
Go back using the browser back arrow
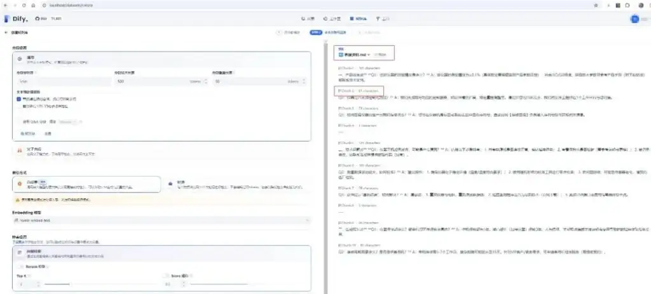click(5, 5)
